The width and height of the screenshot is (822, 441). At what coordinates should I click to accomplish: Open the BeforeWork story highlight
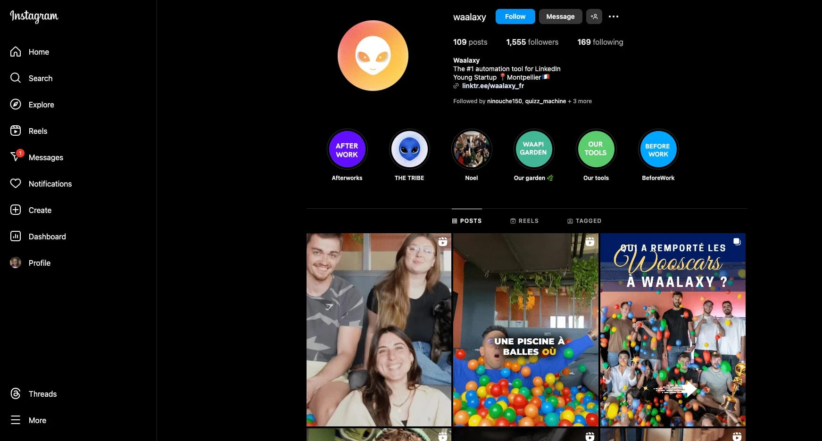[x=658, y=150]
